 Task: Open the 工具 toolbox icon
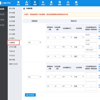[76, 3]
